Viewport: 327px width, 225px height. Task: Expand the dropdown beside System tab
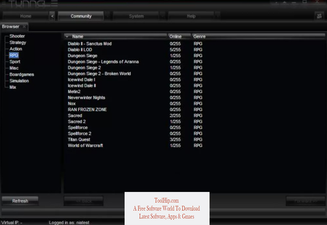tap(163, 16)
